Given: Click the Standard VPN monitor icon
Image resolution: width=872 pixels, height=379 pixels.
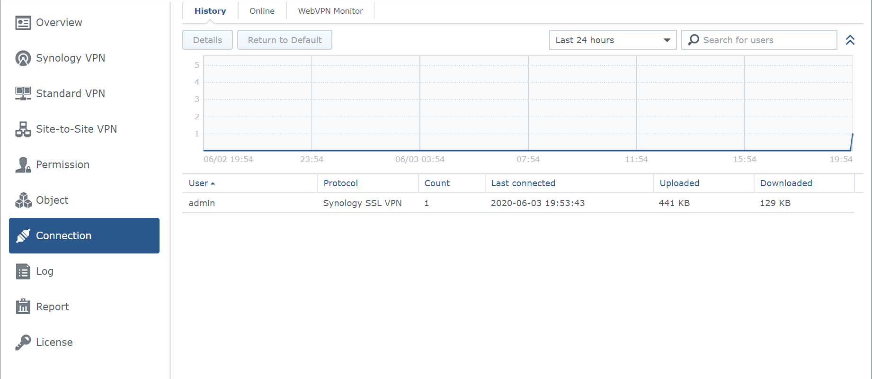Looking at the screenshot, I should coord(23,94).
